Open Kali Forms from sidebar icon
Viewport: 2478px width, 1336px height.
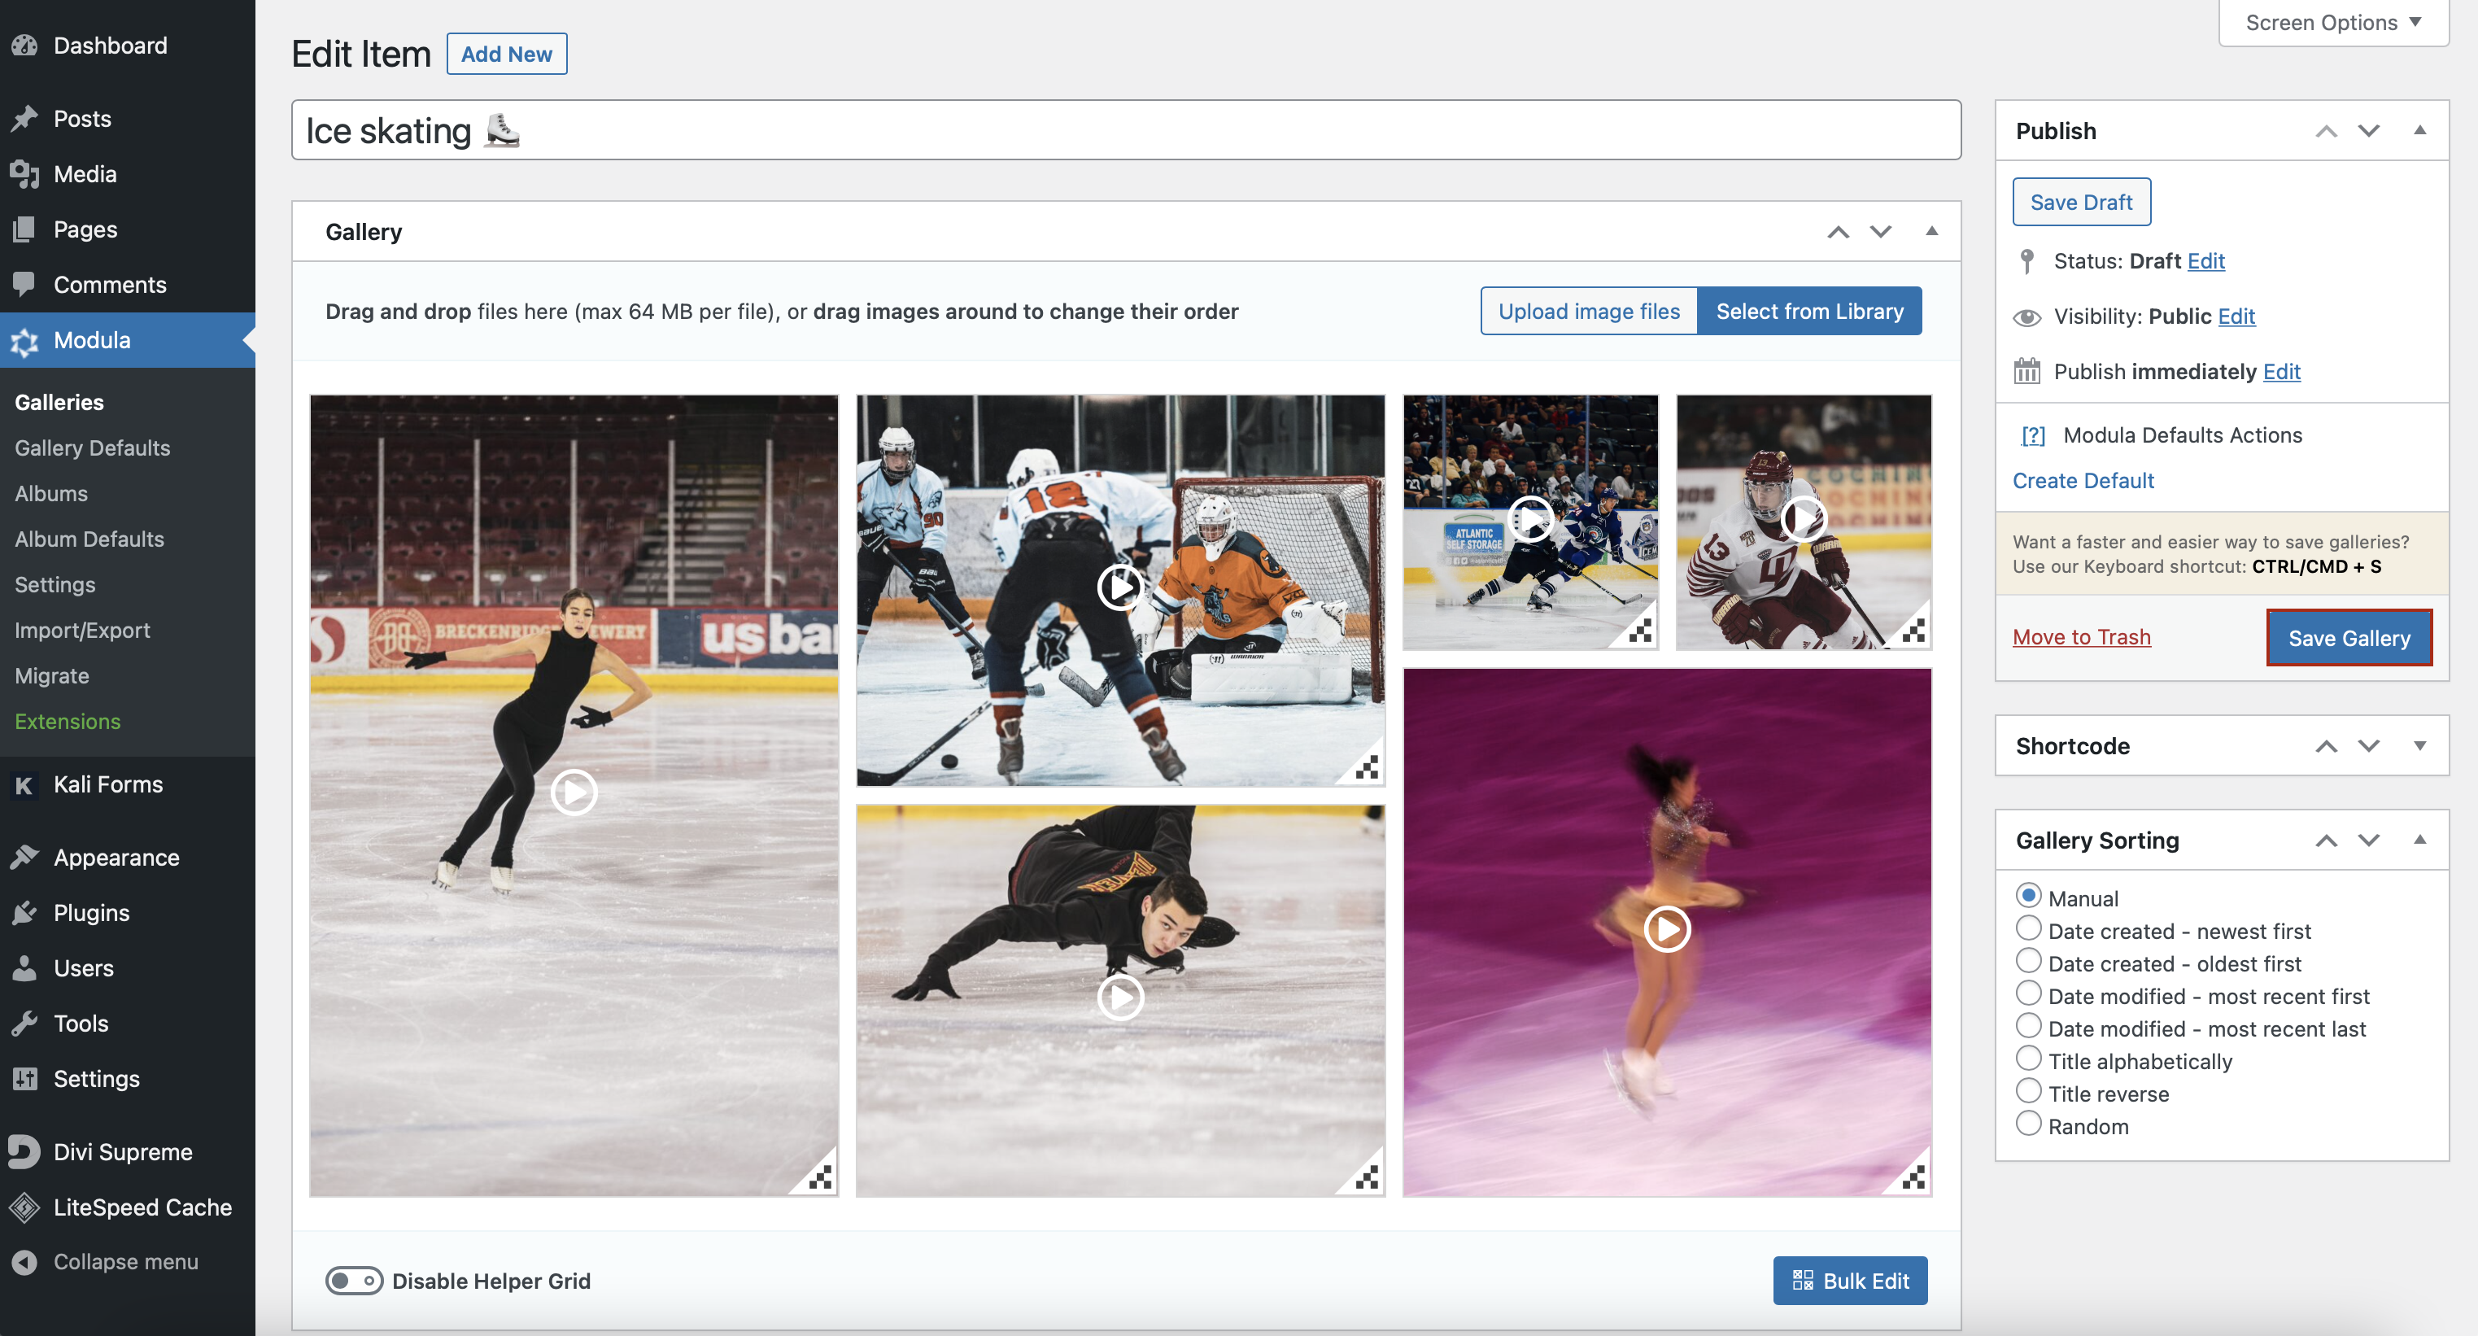(x=24, y=785)
